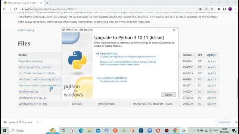This screenshot has width=239, height=134.
Task: Open the Chrome extensions puzzle icon
Action: pos(219,9)
